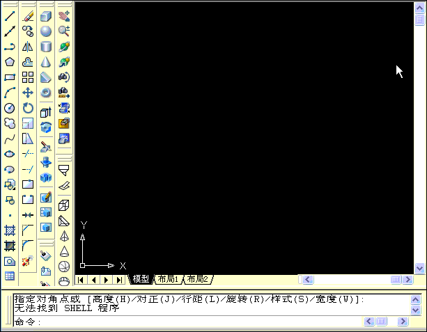Go to the next layout tab
Viewport: 427px width, 332px height.
point(107,280)
